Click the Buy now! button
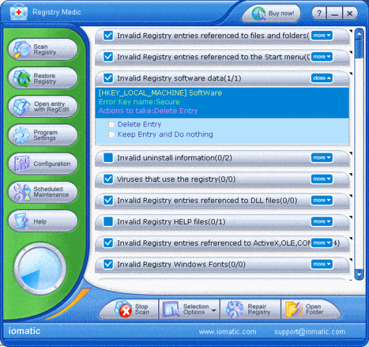Viewport: 369px width, 347px height. pyautogui.click(x=271, y=13)
